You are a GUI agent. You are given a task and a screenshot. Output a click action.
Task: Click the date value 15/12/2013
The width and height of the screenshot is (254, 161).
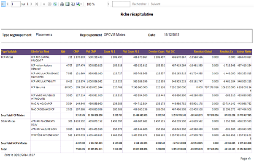[x=172, y=35]
